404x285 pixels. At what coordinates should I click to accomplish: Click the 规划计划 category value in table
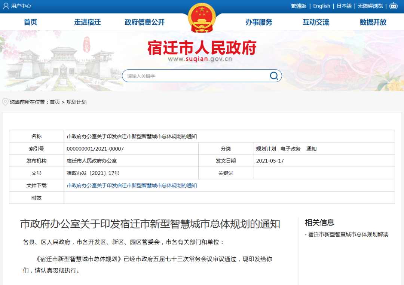pyautogui.click(x=266, y=149)
